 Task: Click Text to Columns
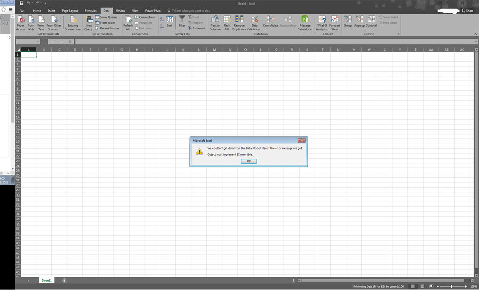[x=215, y=23]
